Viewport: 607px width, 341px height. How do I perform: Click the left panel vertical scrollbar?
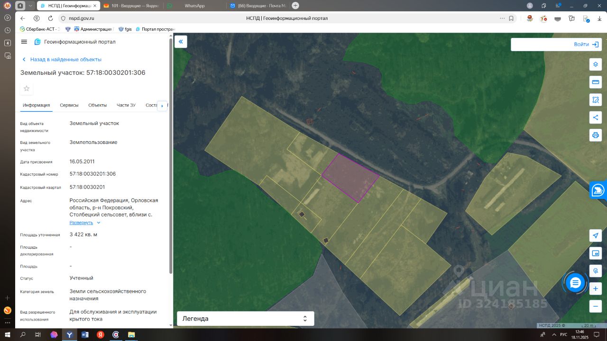click(171, 156)
